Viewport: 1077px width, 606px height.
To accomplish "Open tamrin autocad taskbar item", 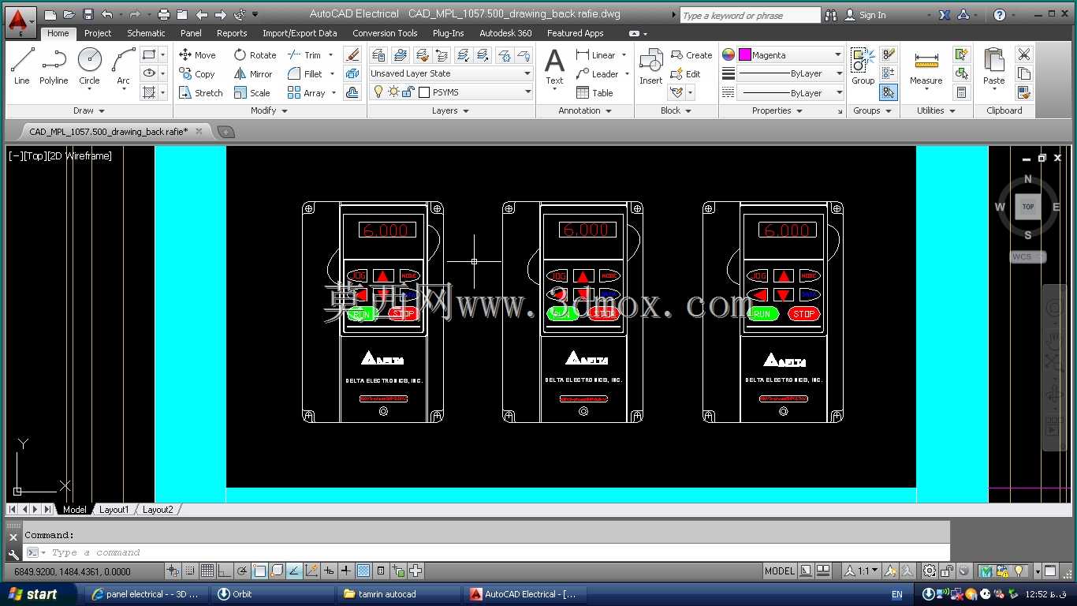I will point(398,594).
